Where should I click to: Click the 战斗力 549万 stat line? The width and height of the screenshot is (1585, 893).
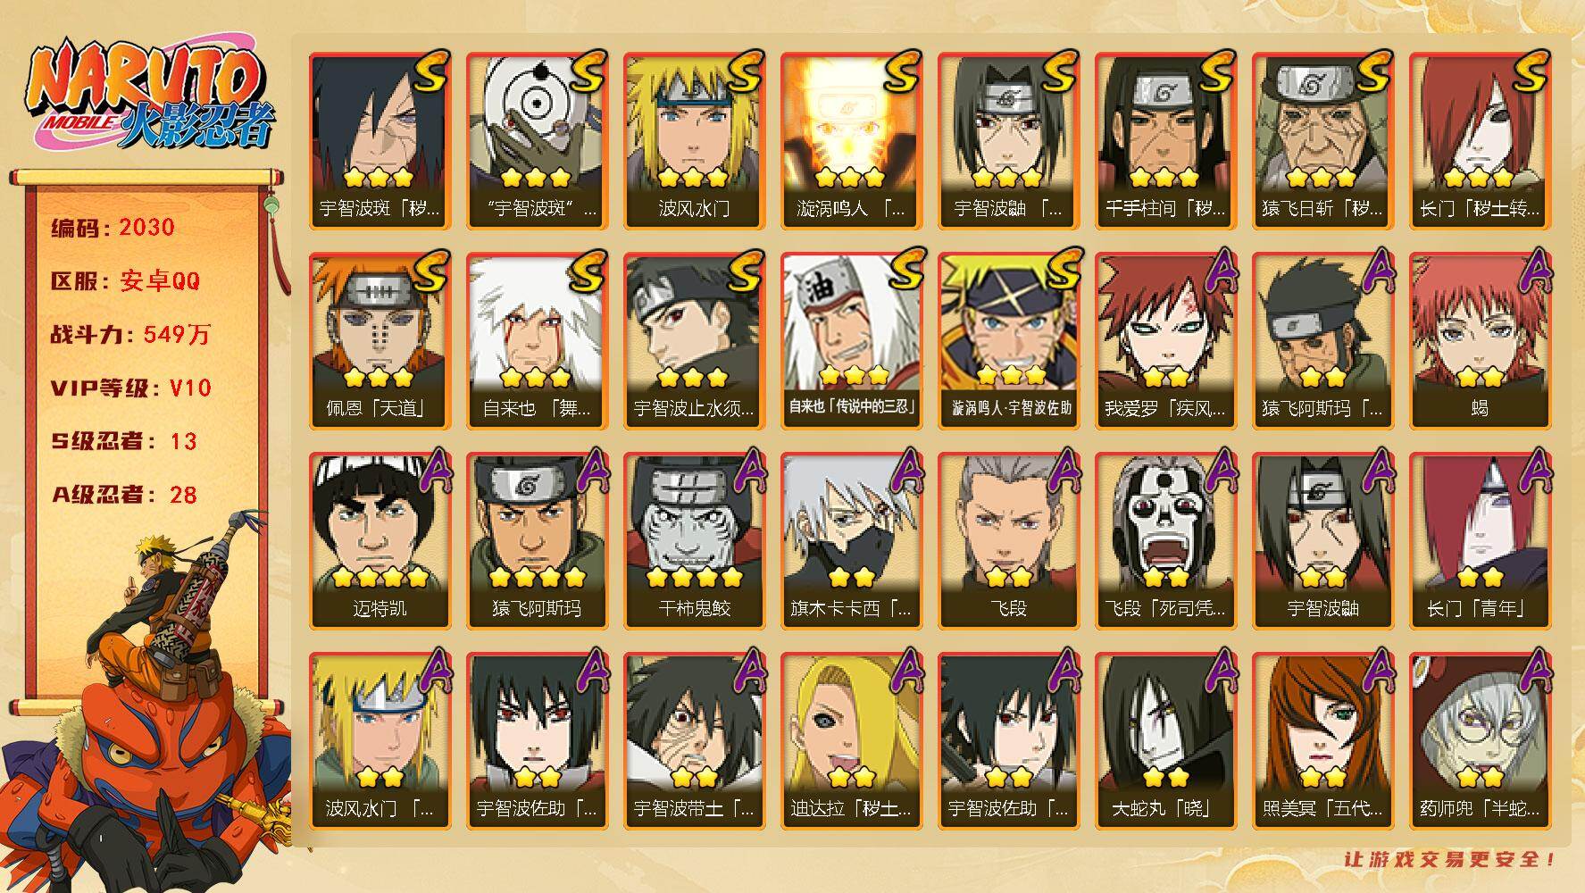coord(131,335)
